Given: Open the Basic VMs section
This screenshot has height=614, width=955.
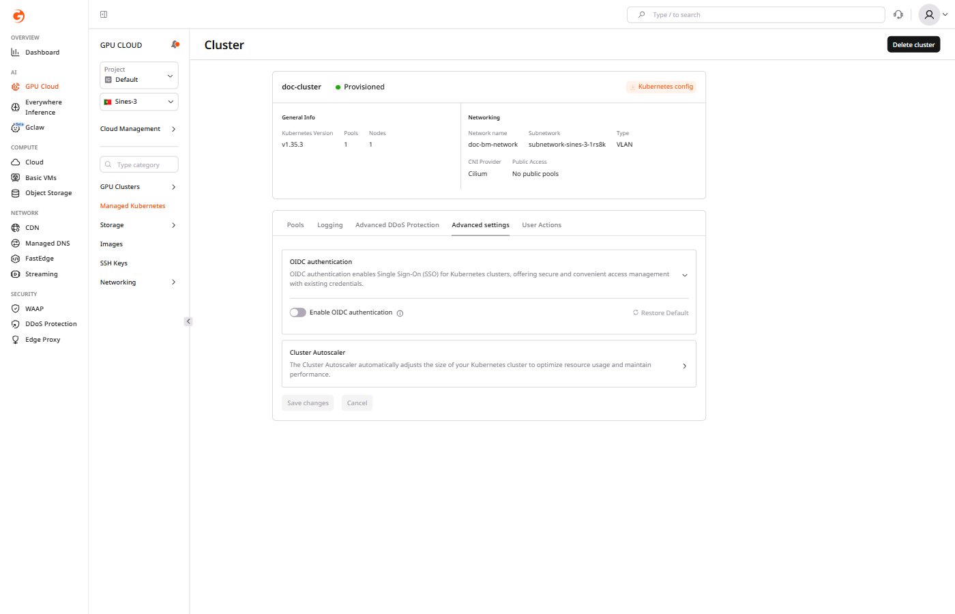Looking at the screenshot, I should pos(41,178).
